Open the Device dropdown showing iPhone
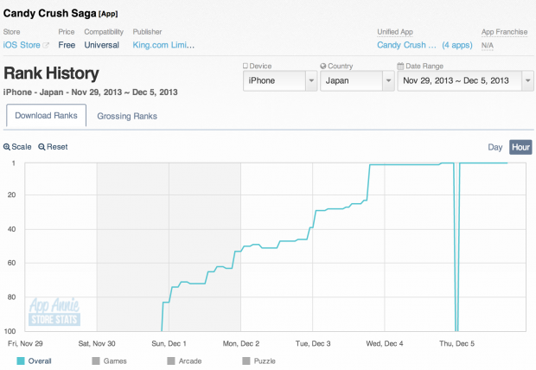Screen dimensions: 536x370 [280, 80]
